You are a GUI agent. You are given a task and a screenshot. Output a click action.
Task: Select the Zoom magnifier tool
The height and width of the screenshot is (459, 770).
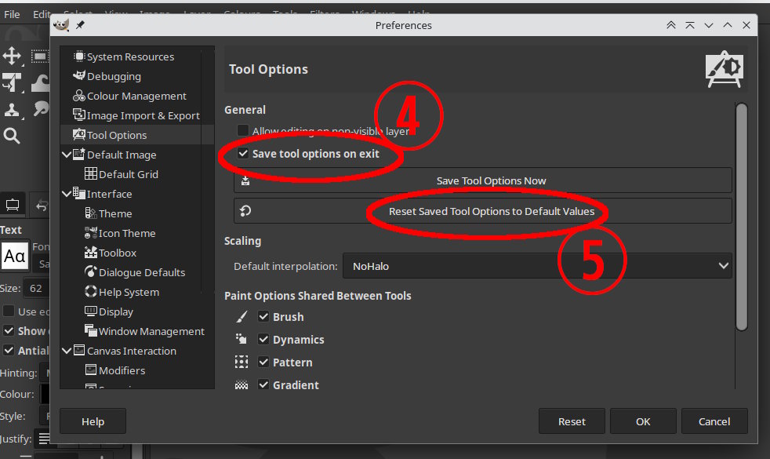12,136
